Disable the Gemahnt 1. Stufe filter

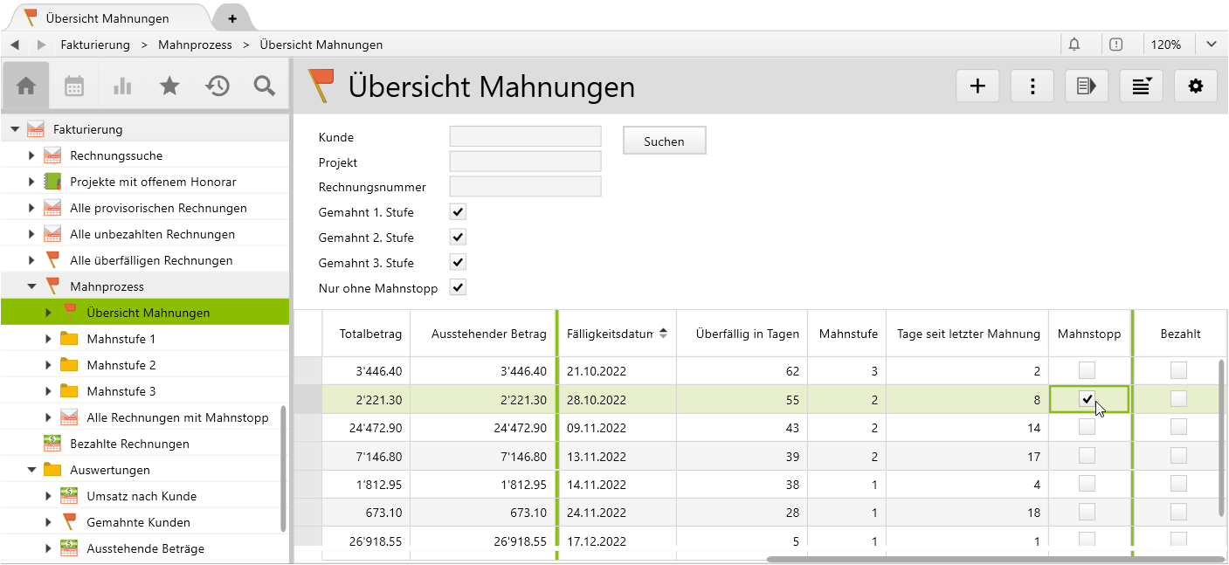tap(457, 211)
